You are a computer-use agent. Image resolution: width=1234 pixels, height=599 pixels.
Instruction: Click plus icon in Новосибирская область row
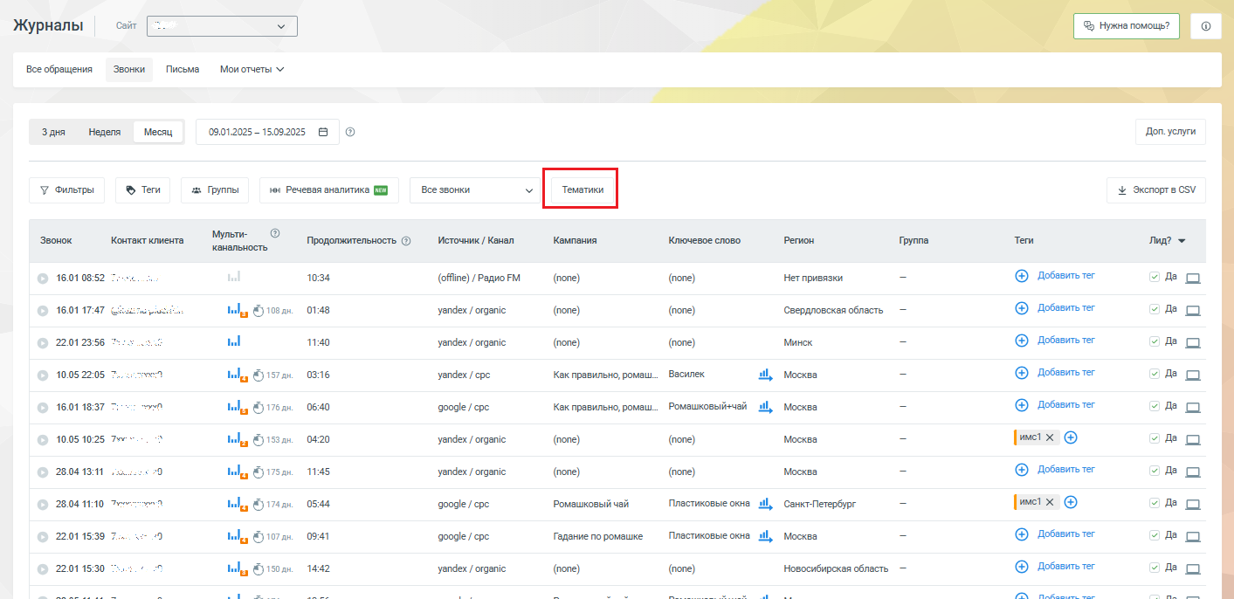1022,567
